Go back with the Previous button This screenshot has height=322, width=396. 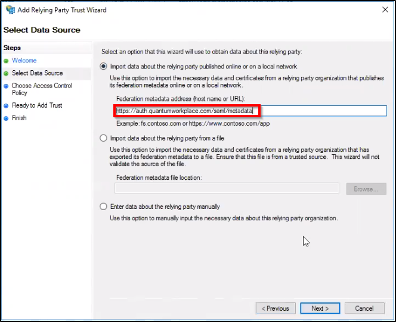276,308
